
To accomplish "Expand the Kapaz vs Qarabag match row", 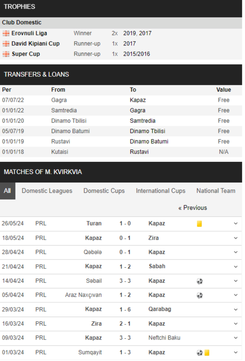I will [236, 309].
